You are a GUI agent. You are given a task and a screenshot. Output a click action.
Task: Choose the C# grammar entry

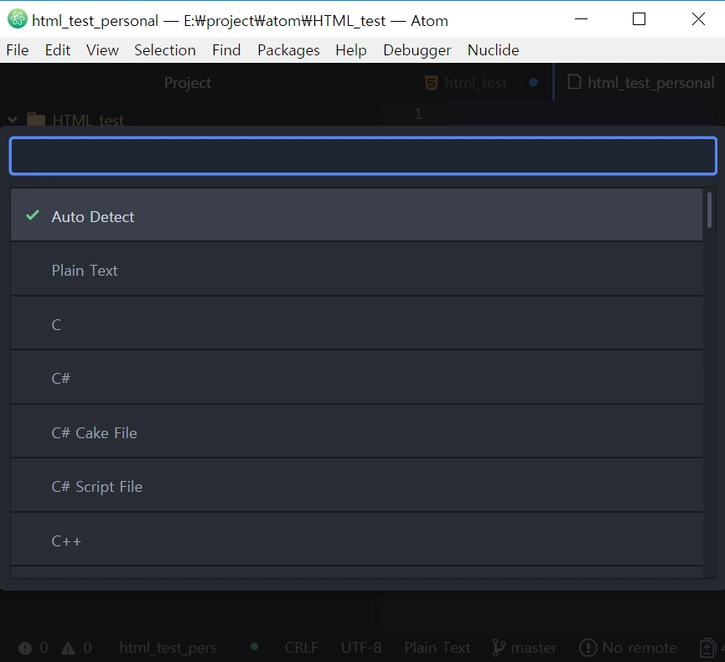356,378
